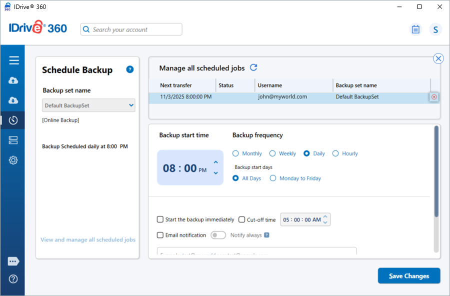Open the server/devices sidebar icon
This screenshot has width=450, height=296.
coord(13,140)
